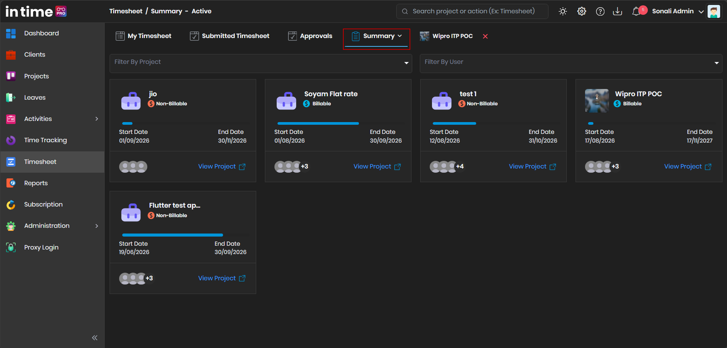Select Timesheet in the sidebar
The height and width of the screenshot is (348, 727).
[52, 162]
